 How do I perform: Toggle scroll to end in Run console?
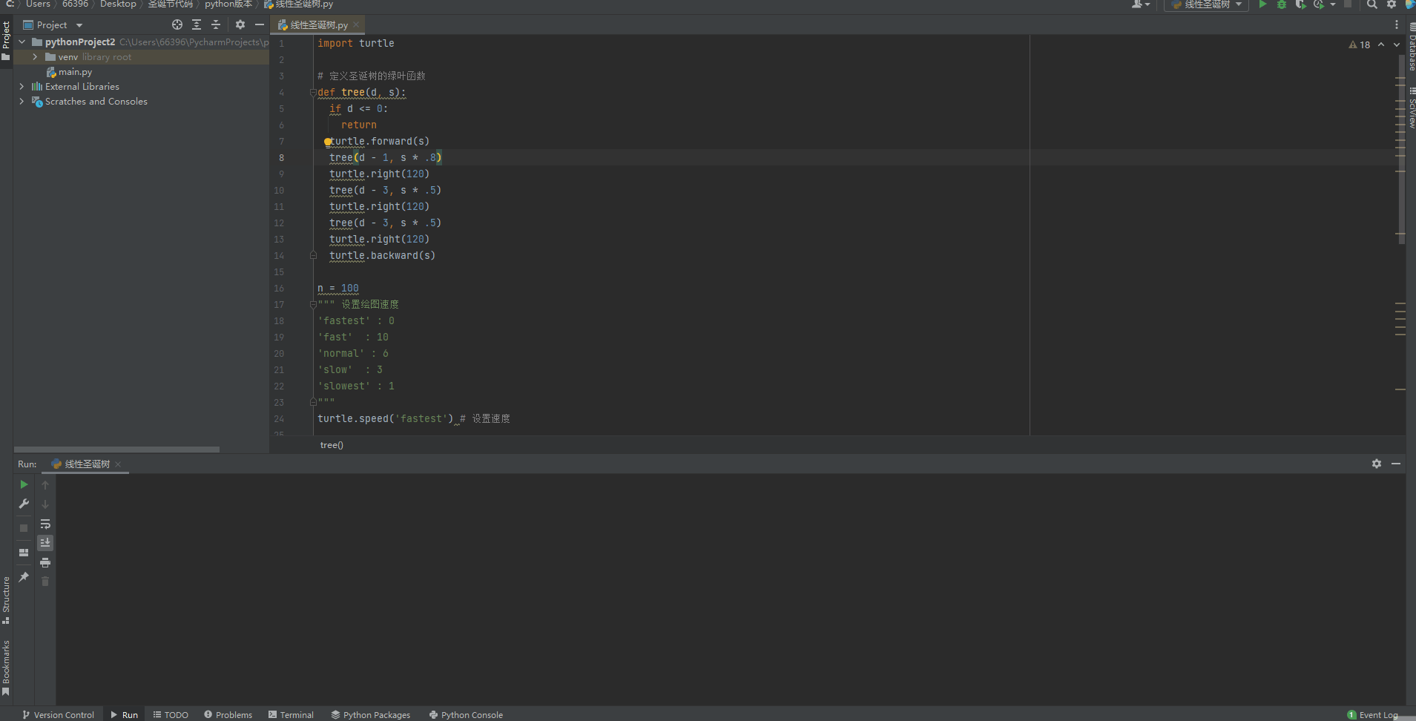click(45, 543)
